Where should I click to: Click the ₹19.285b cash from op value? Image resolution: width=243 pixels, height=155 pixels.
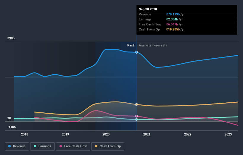[173, 29]
